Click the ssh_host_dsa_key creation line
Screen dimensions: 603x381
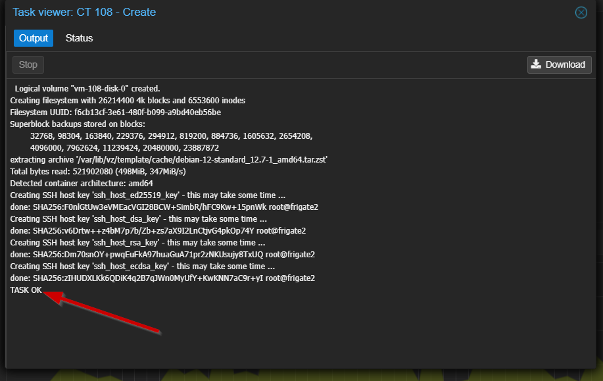pyautogui.click(x=138, y=219)
